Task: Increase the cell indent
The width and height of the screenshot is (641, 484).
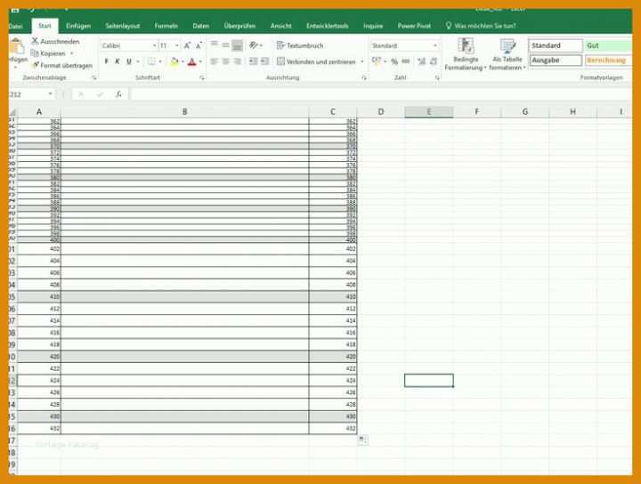Action: click(x=265, y=61)
